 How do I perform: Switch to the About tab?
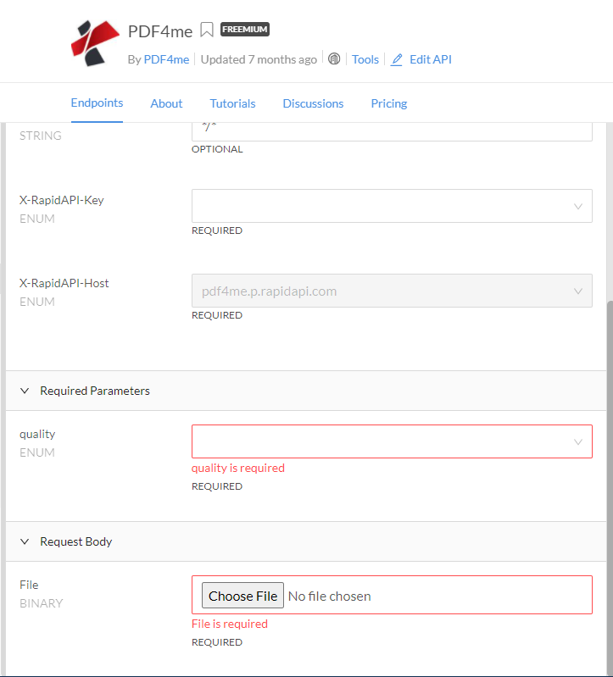[166, 103]
